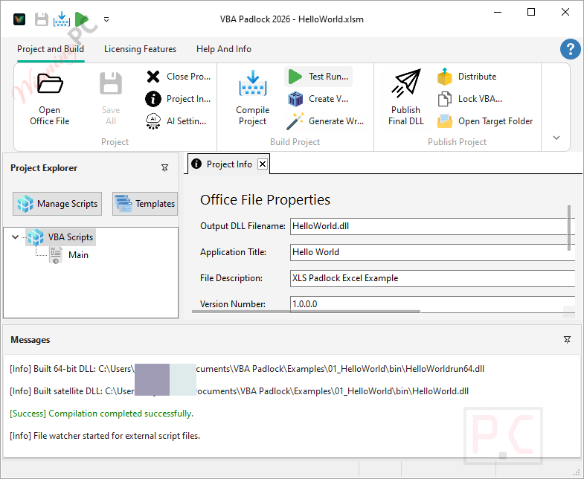Click the save icon in quick access toolbar
Image resolution: width=584 pixels, height=479 pixels.
[x=42, y=19]
